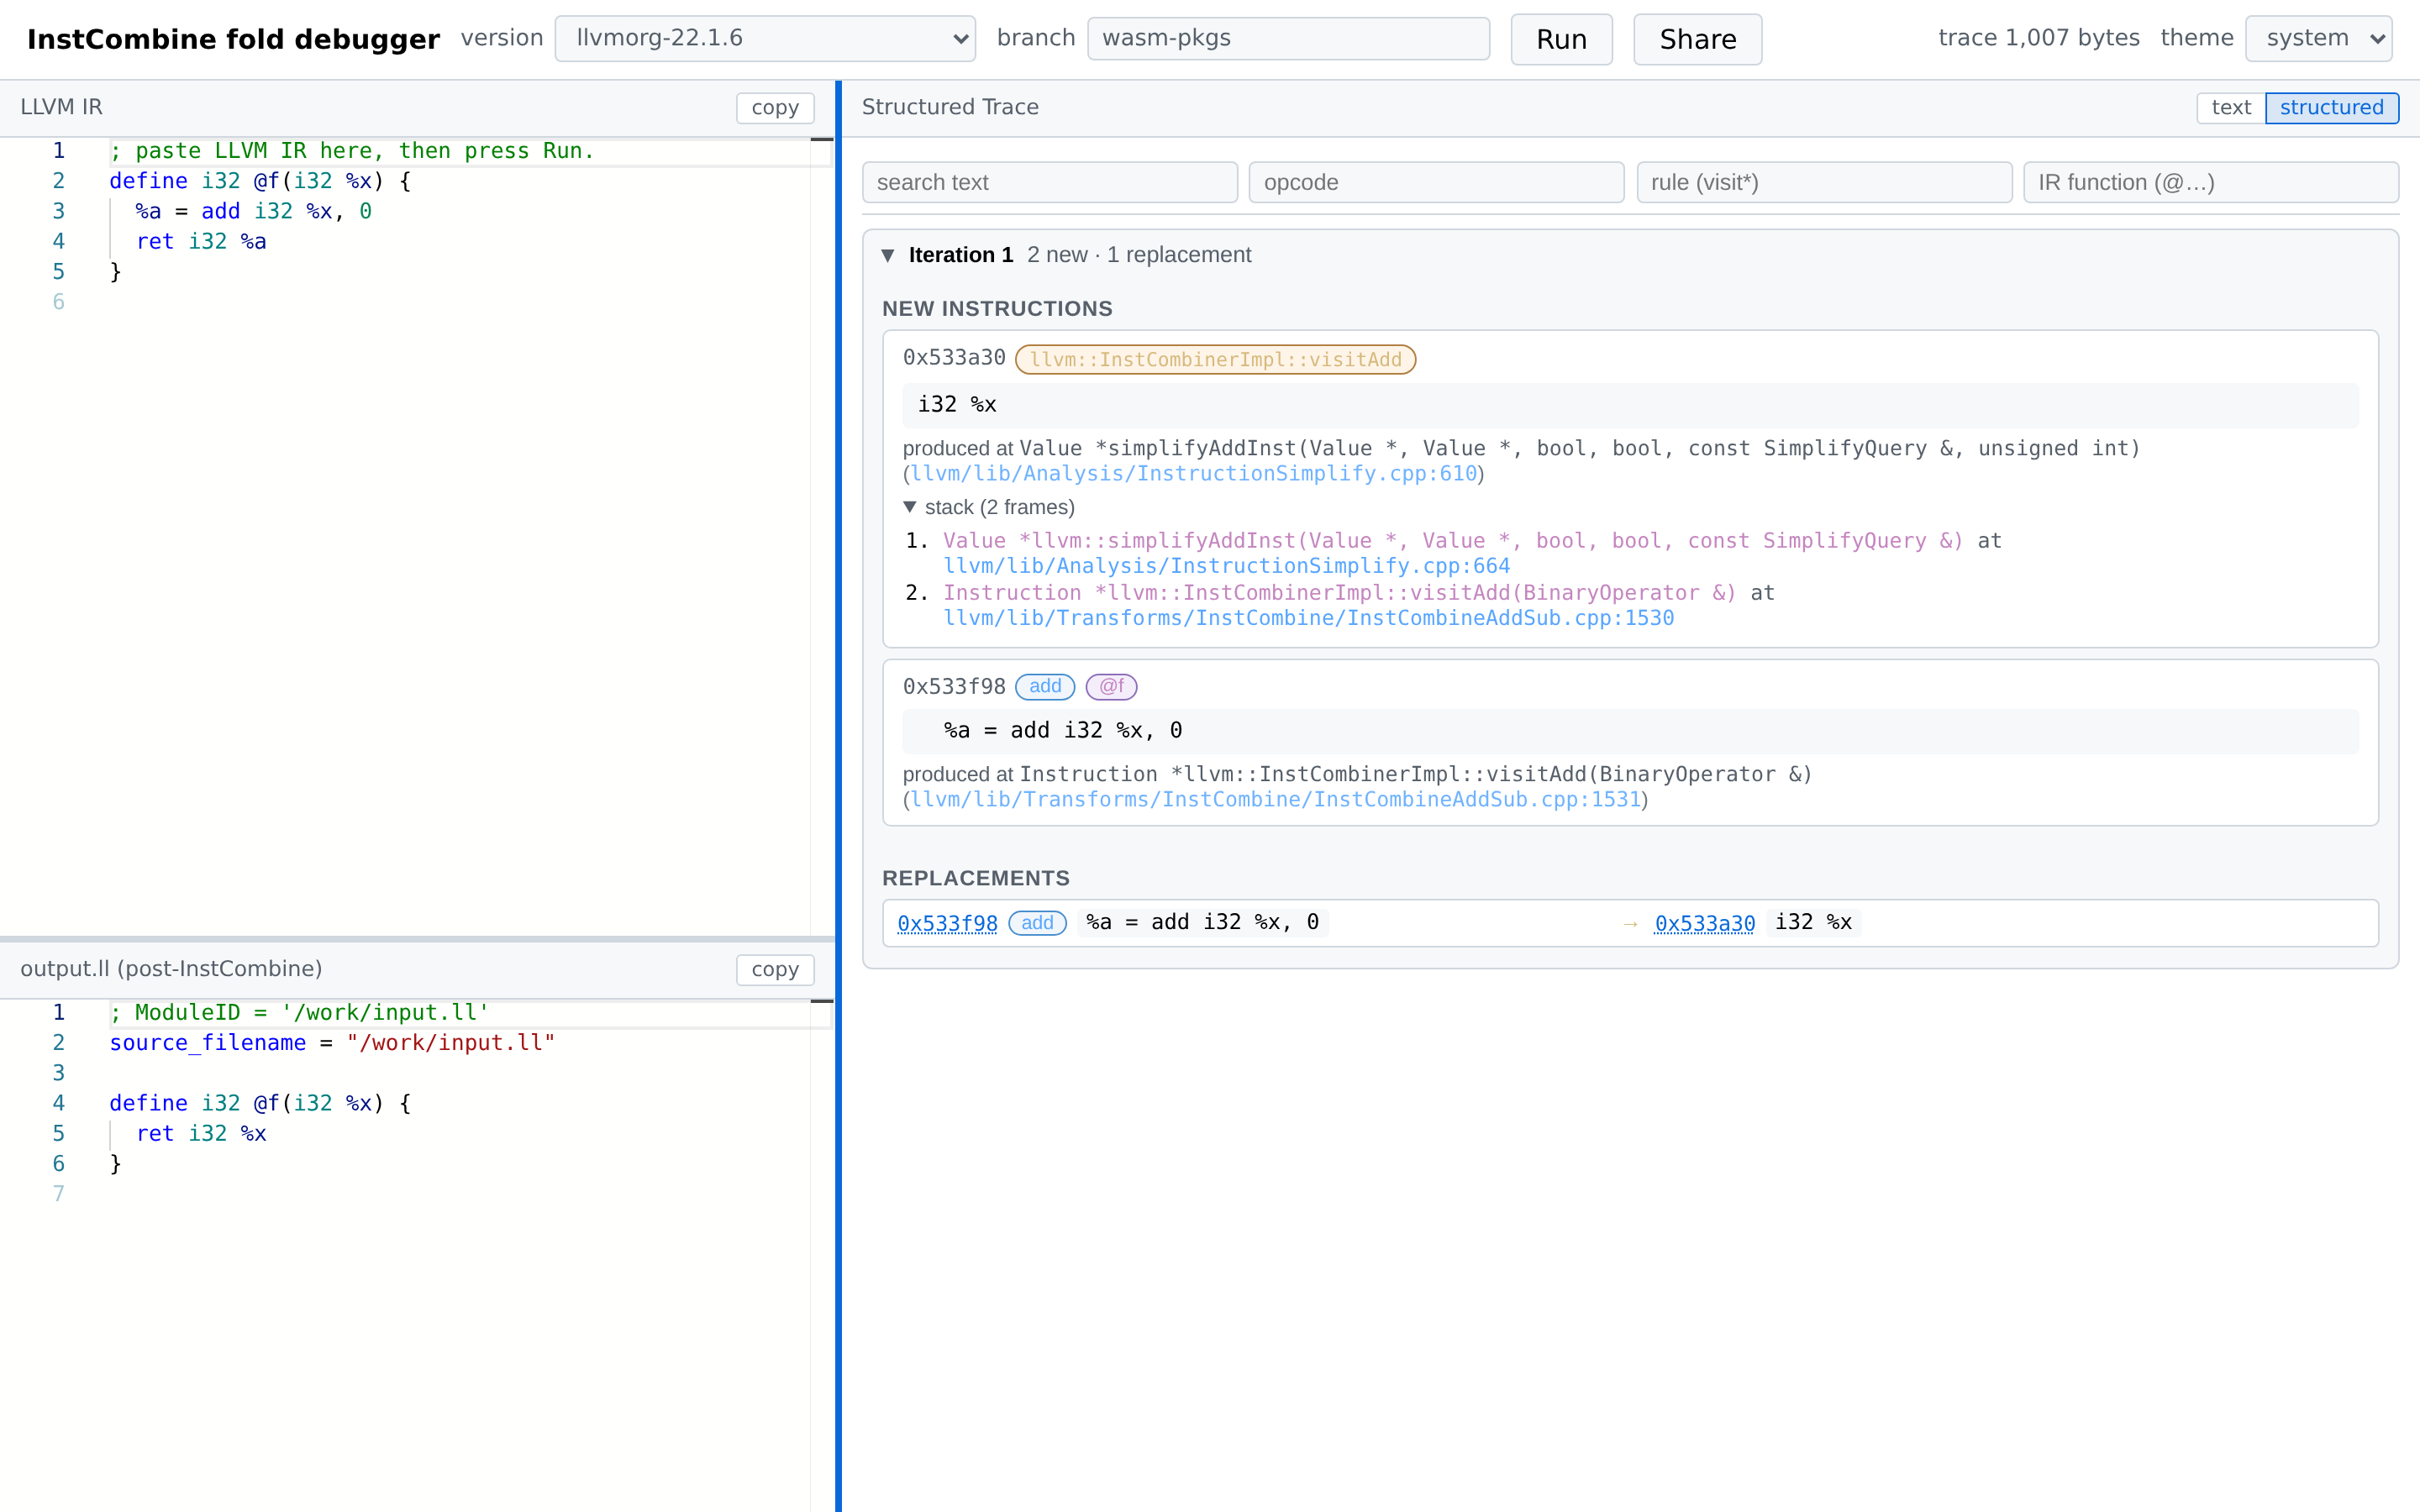Click the horizontal divider above output.ll panel

417,939
